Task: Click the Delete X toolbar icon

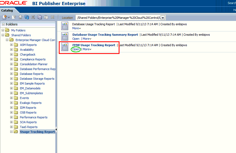Action: click(x=52, y=17)
